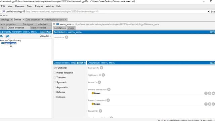The height and width of the screenshot is (121, 215).
Task: Open the Help menu
Action: 58,6
